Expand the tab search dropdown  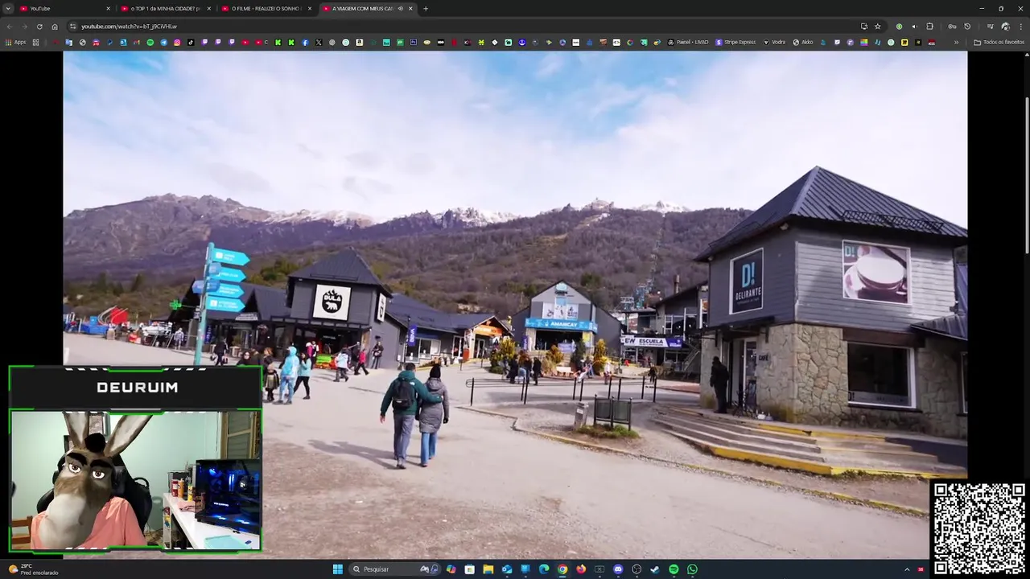tap(8, 8)
